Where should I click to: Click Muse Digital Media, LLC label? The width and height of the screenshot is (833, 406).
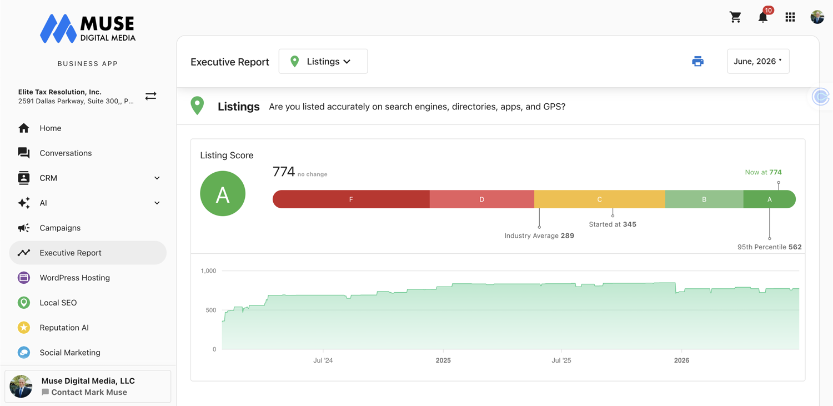pos(88,381)
